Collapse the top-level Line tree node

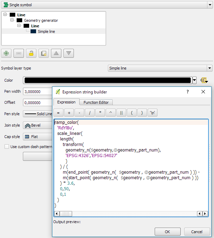pyautogui.click(x=6, y=15)
